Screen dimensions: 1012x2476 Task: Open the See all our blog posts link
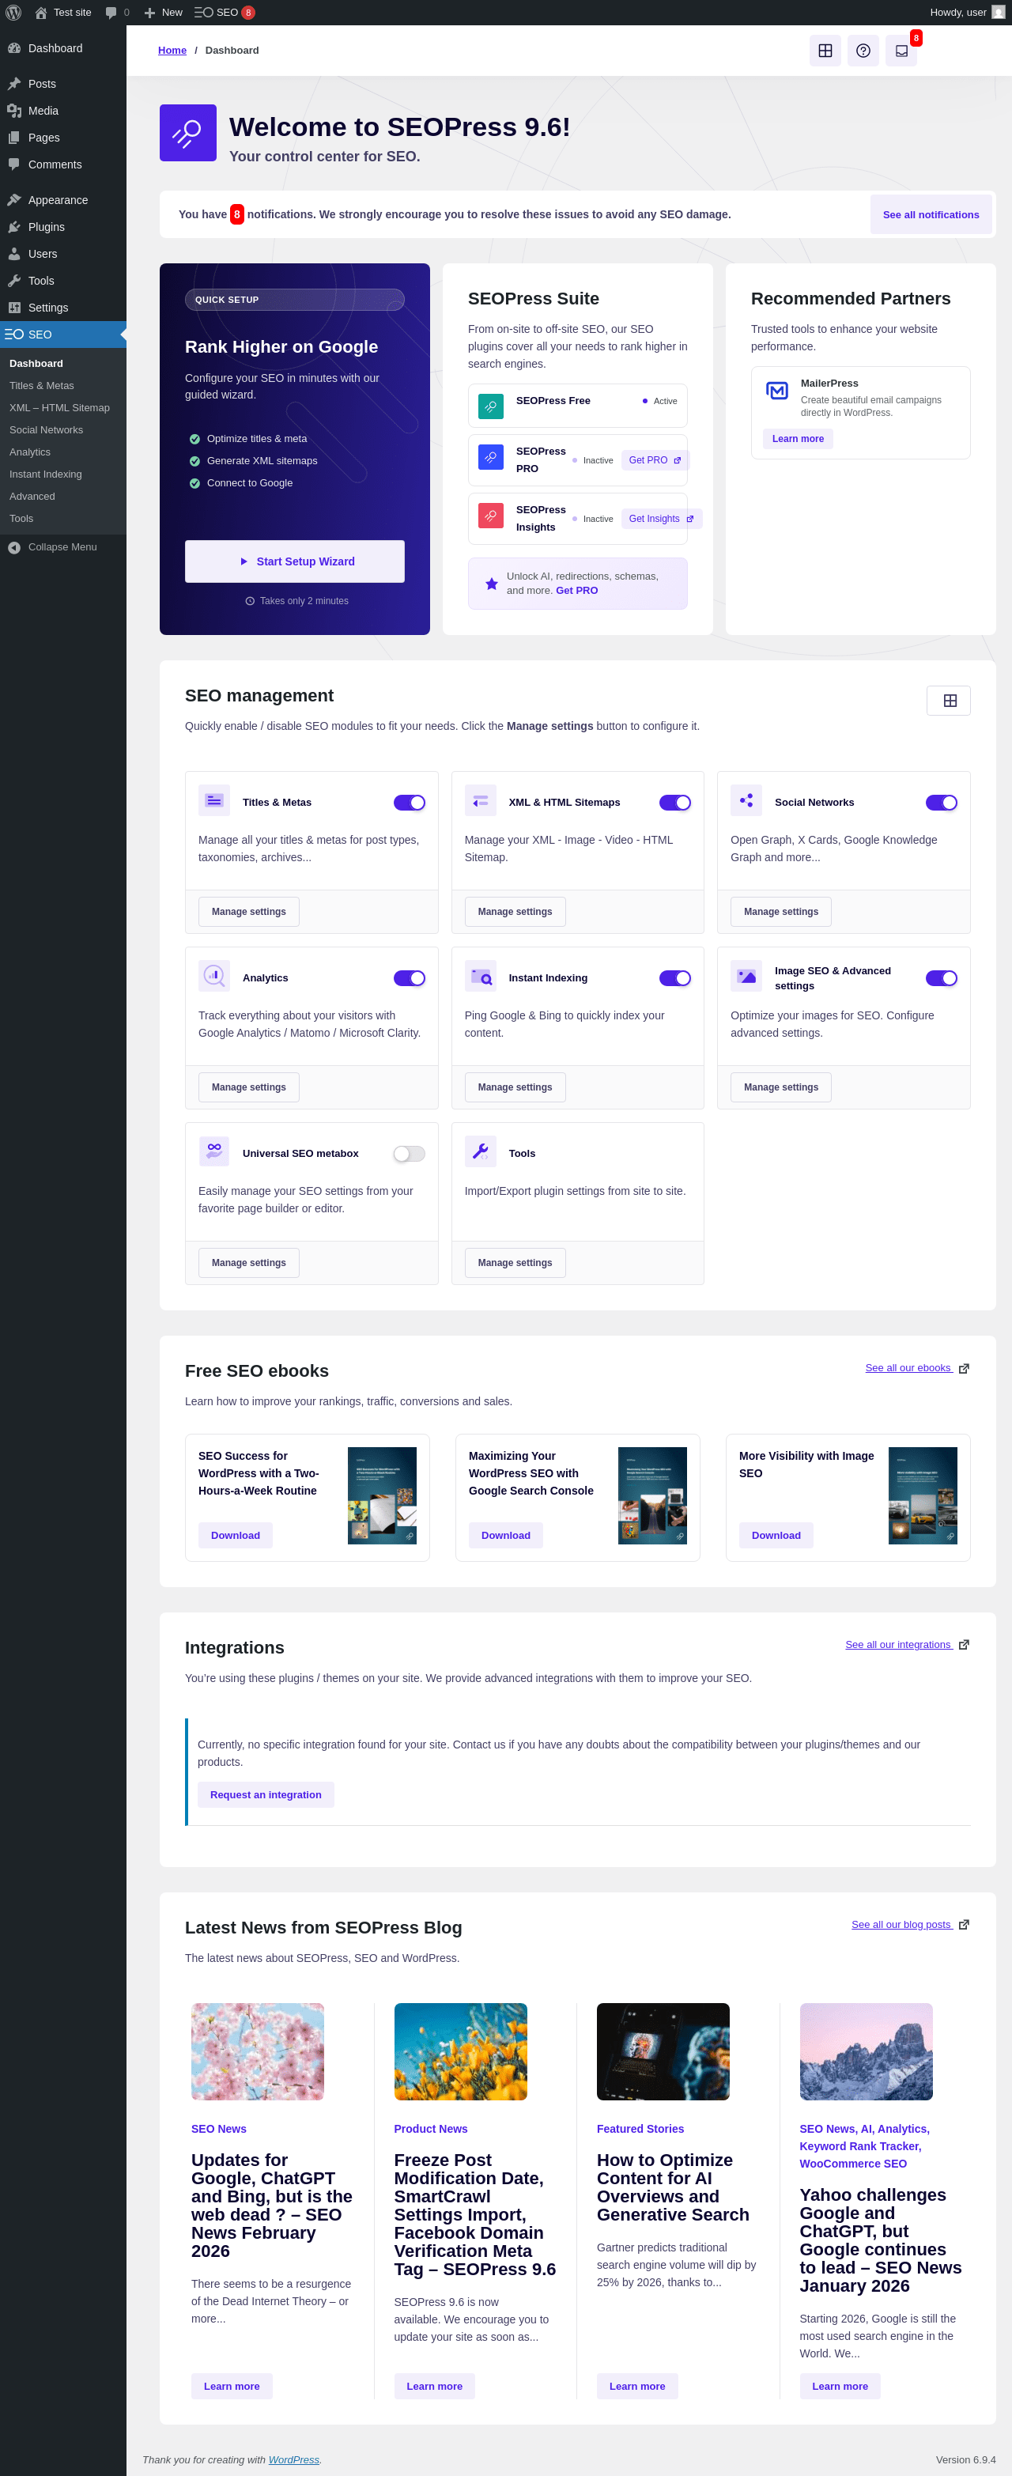901,1924
